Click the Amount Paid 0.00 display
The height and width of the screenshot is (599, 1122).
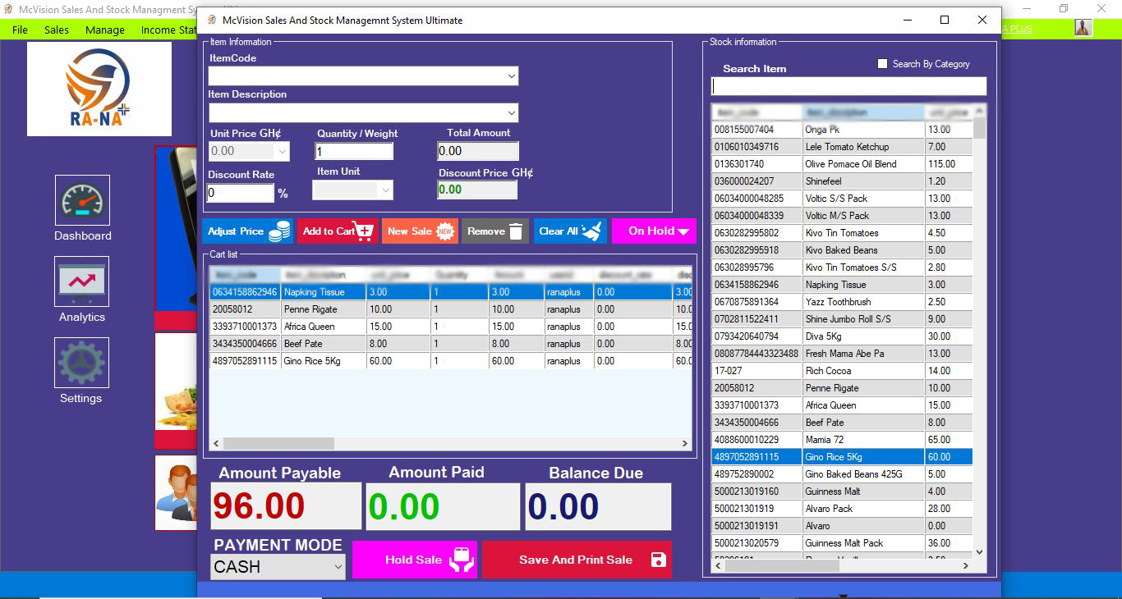coord(443,506)
